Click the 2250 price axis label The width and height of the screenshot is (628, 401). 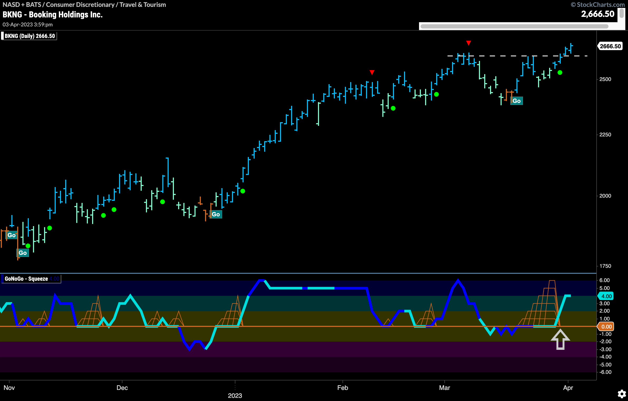[605, 135]
